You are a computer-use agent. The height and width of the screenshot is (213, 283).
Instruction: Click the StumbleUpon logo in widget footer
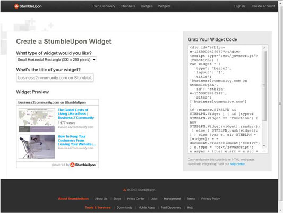click(x=83, y=165)
